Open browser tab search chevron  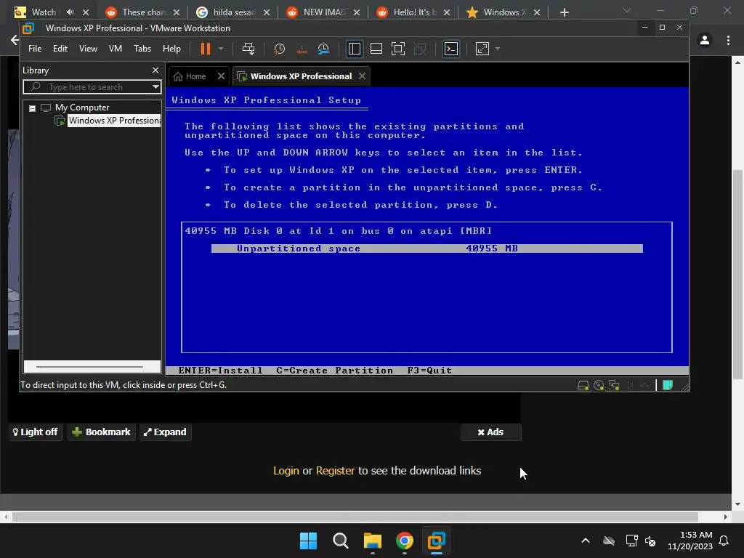pyautogui.click(x=627, y=10)
